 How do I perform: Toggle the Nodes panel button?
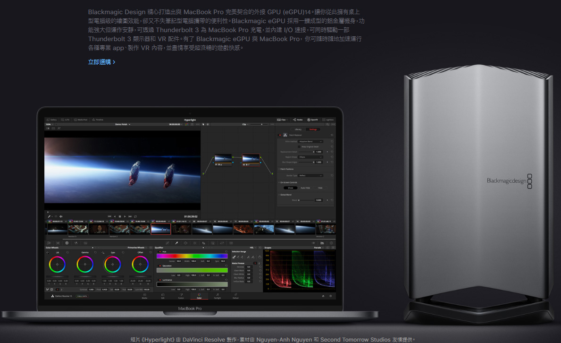[298, 120]
